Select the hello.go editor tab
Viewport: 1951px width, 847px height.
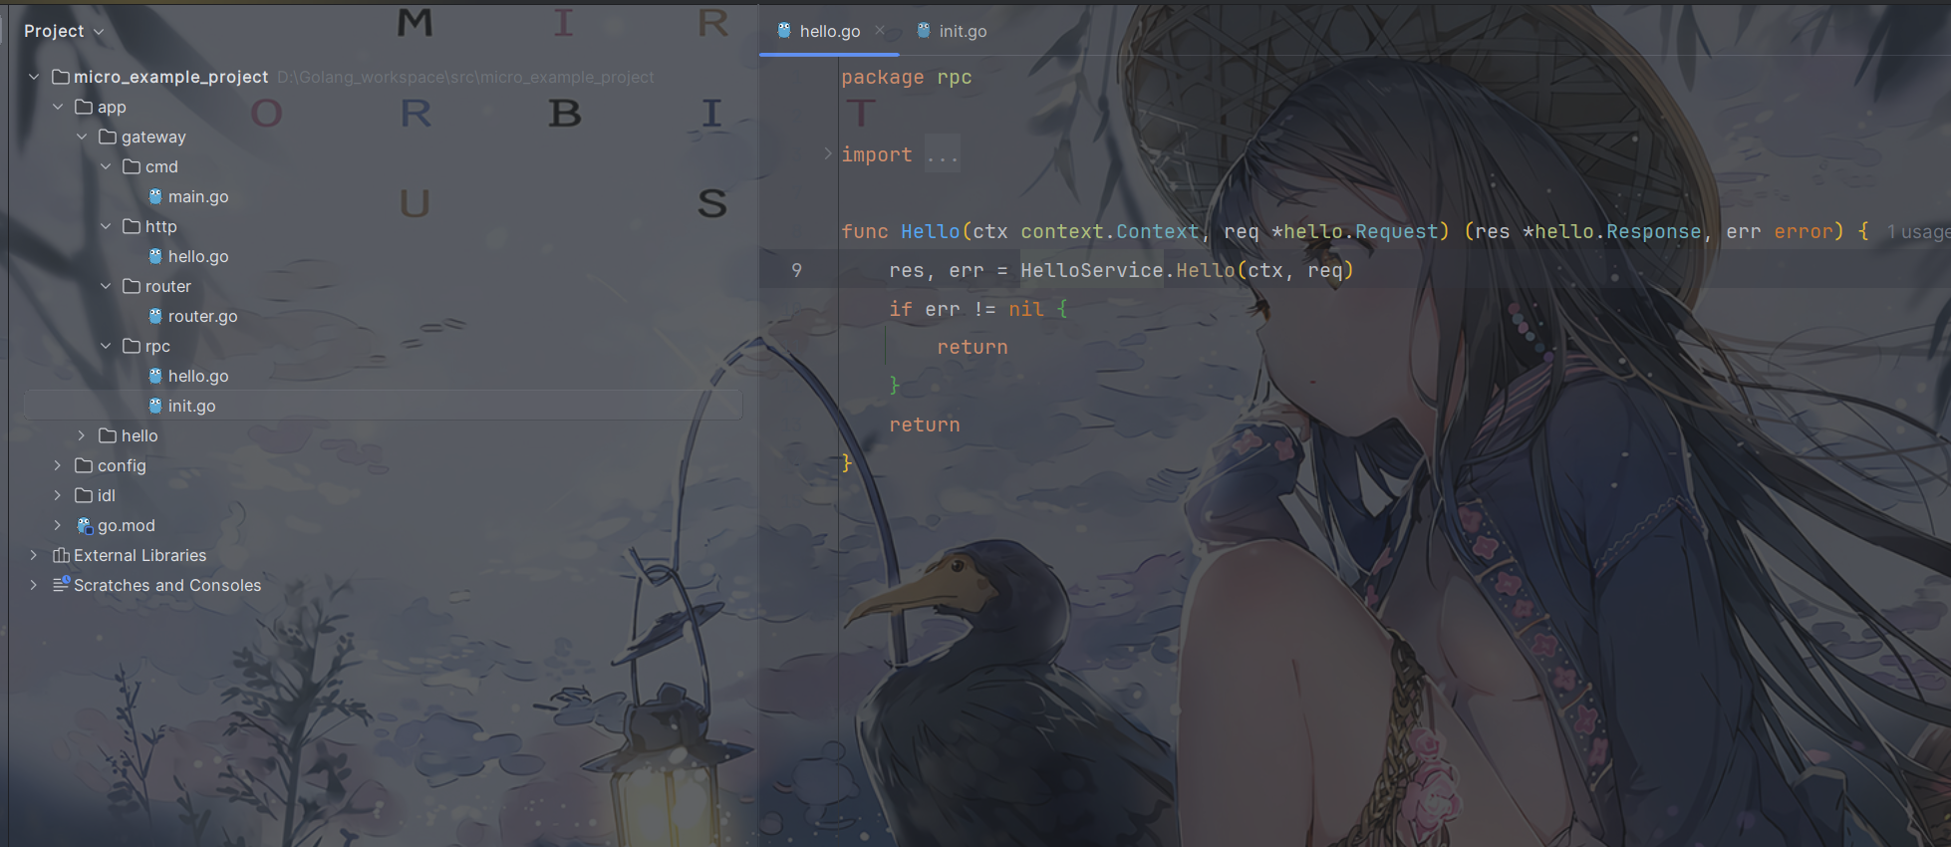[829, 31]
